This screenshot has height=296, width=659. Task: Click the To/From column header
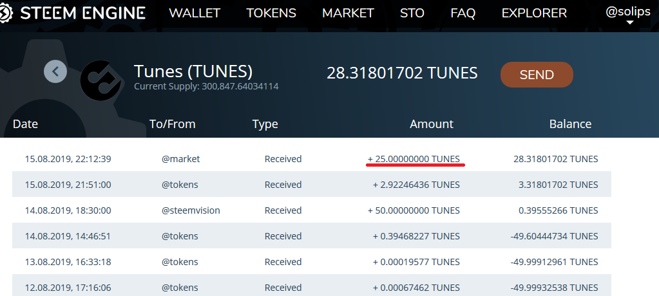click(172, 124)
